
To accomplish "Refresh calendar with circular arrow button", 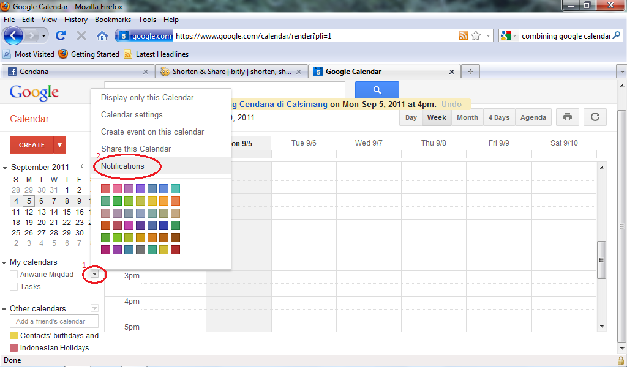I will coord(595,117).
